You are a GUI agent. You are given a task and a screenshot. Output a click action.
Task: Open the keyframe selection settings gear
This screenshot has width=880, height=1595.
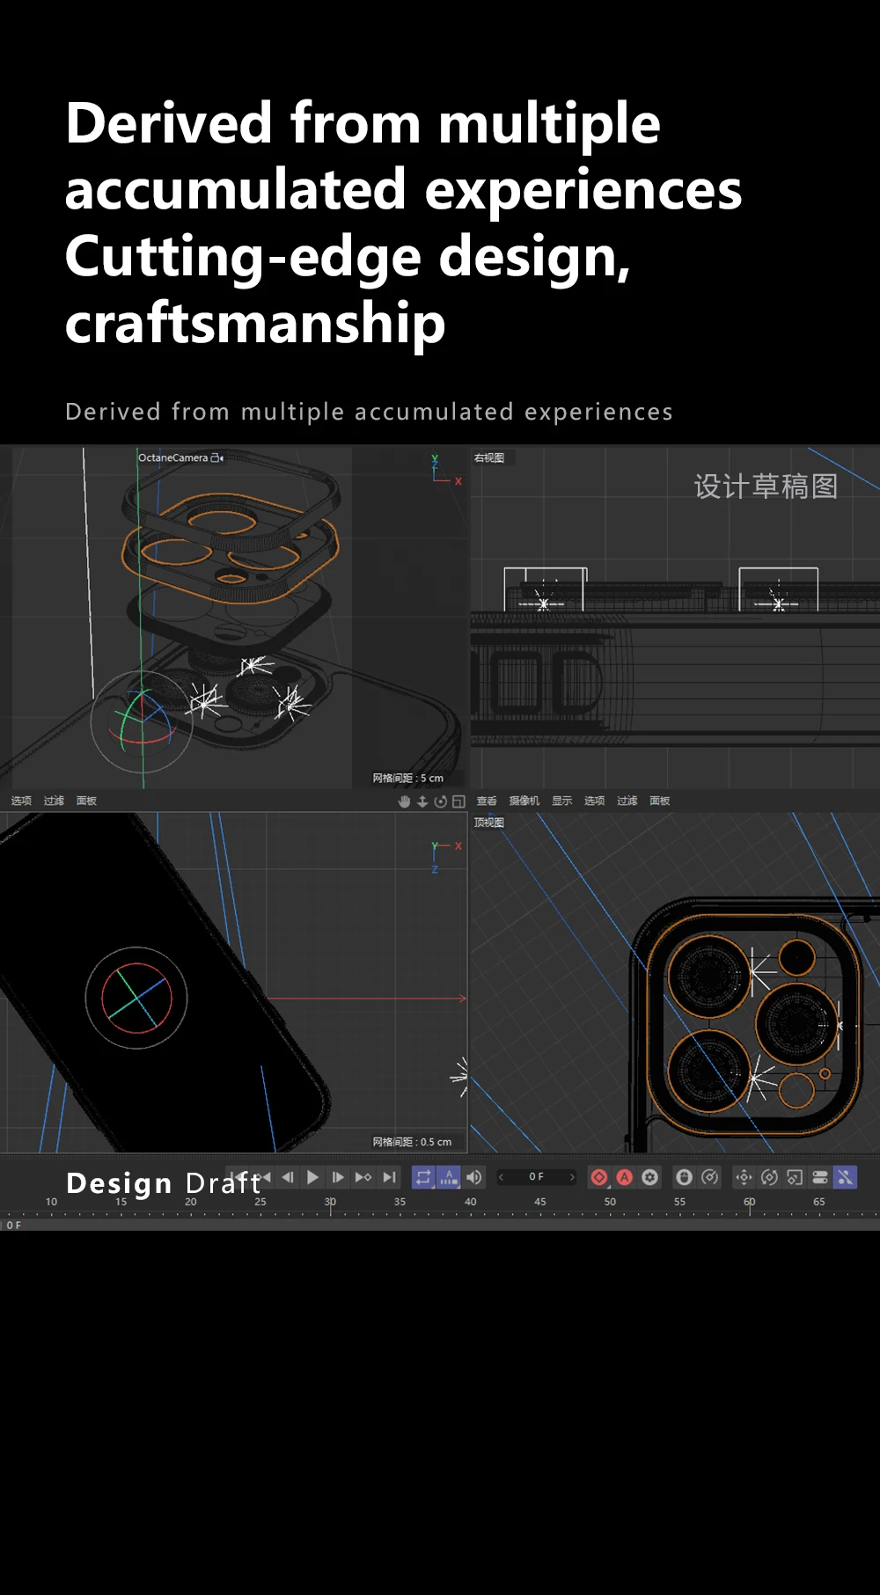click(650, 1177)
